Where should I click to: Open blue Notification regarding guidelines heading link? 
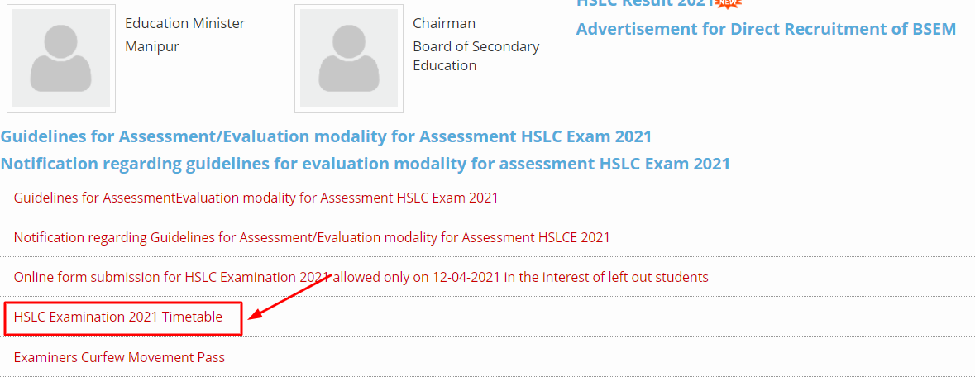365,164
